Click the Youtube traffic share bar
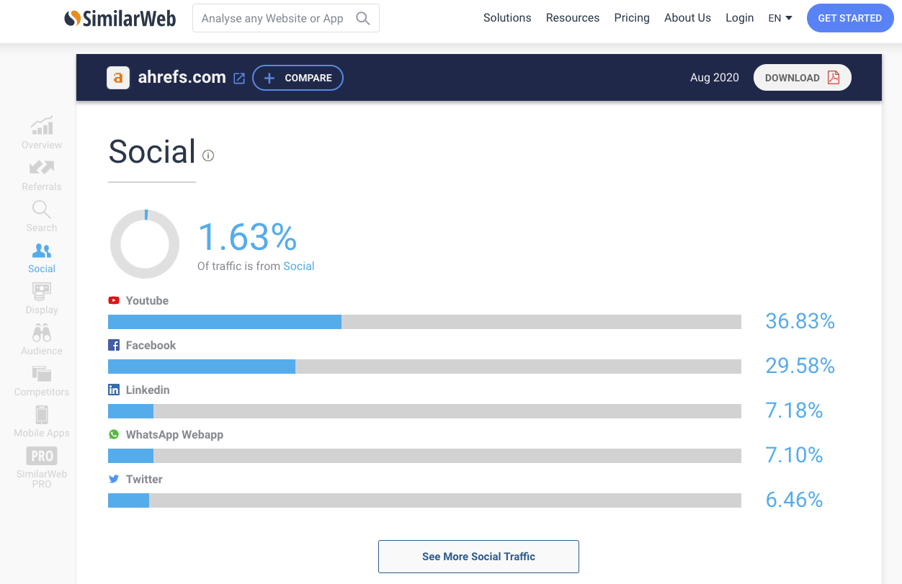The image size is (902, 584). [424, 322]
